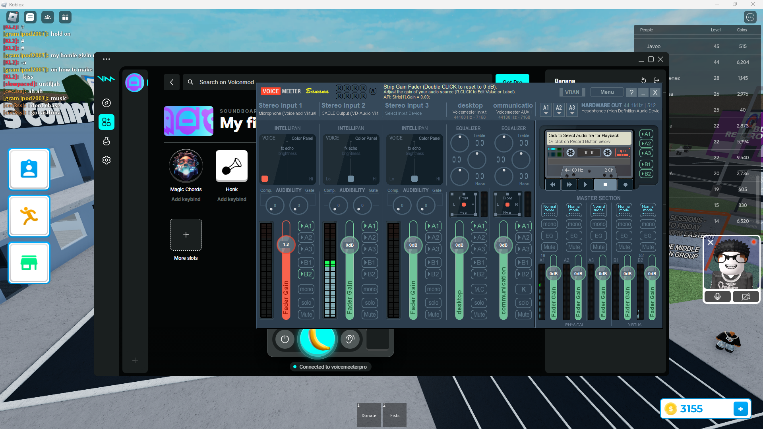Toggle camera off icon under Roblox avatar
This screenshot has height=429, width=763.
coord(746,297)
